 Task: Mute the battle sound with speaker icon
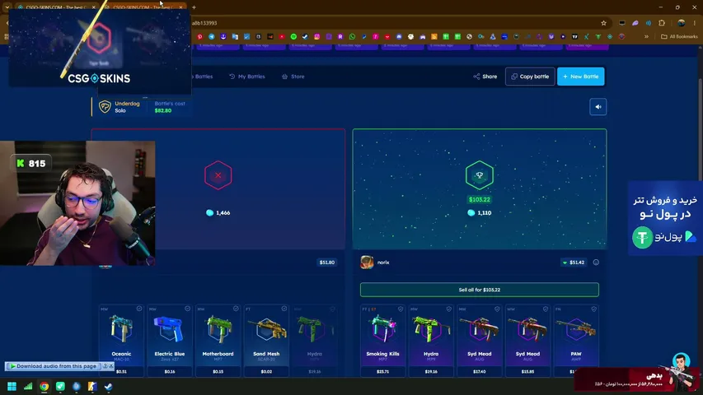(x=598, y=107)
